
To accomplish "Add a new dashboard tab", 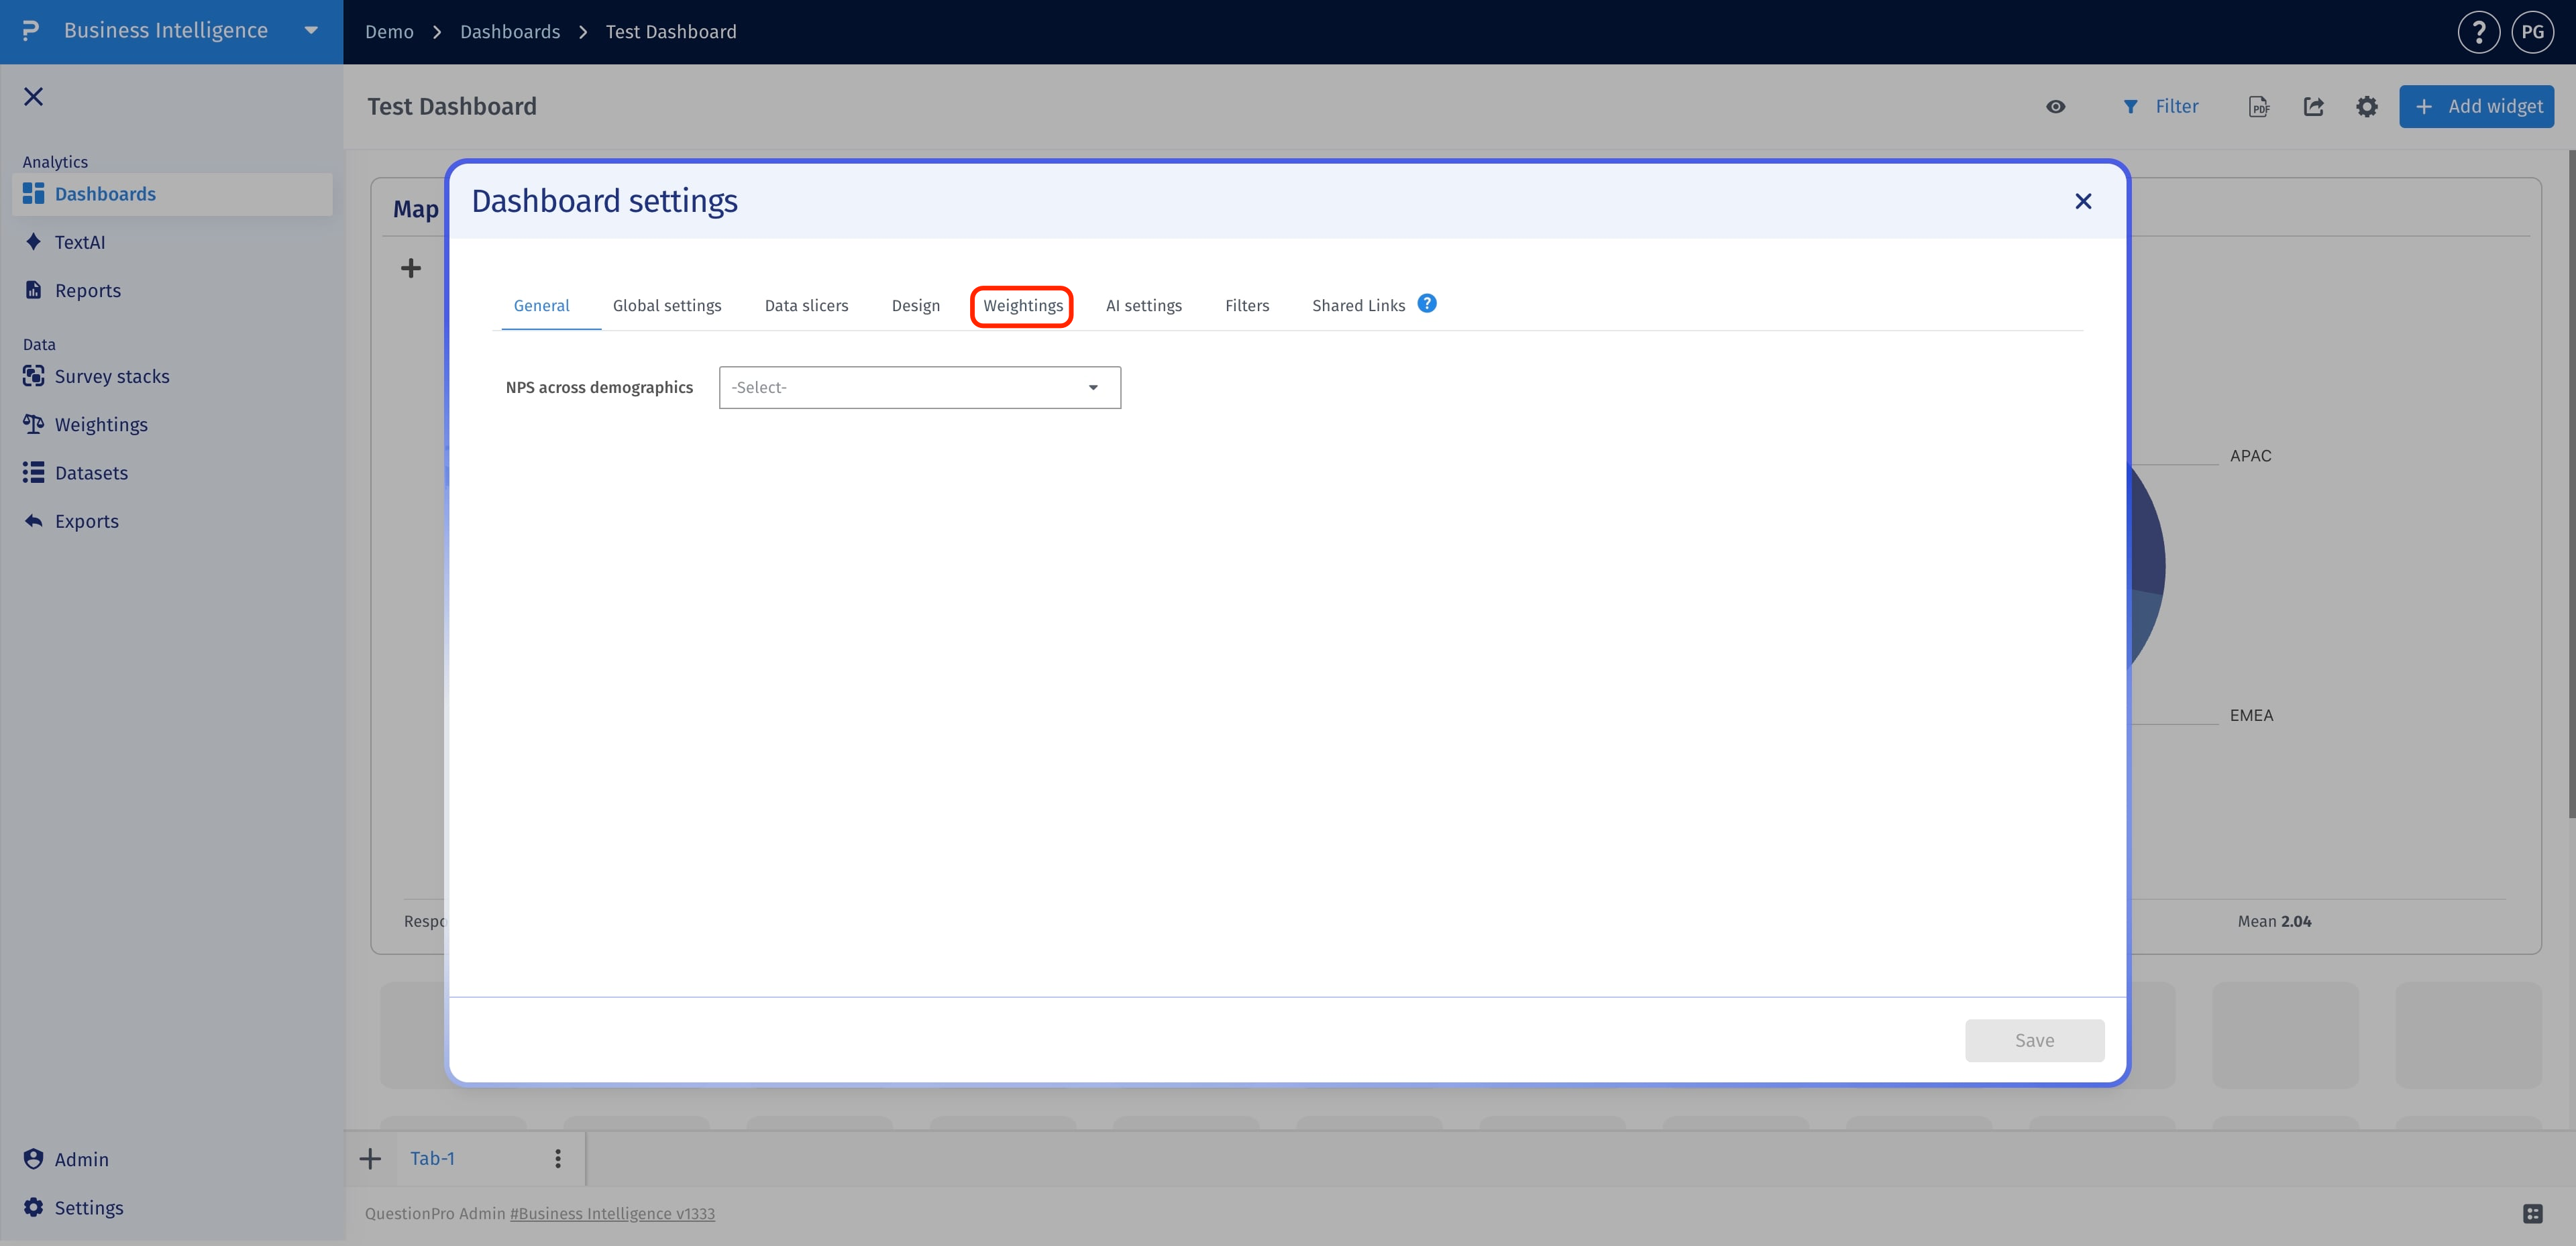I will point(370,1158).
